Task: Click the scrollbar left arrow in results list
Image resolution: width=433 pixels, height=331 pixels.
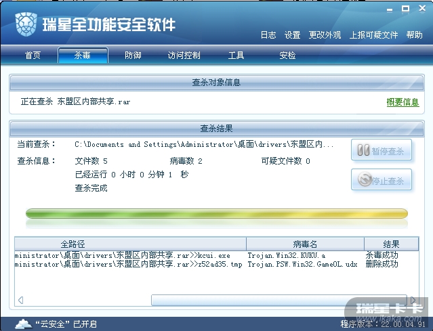Action: [20, 300]
